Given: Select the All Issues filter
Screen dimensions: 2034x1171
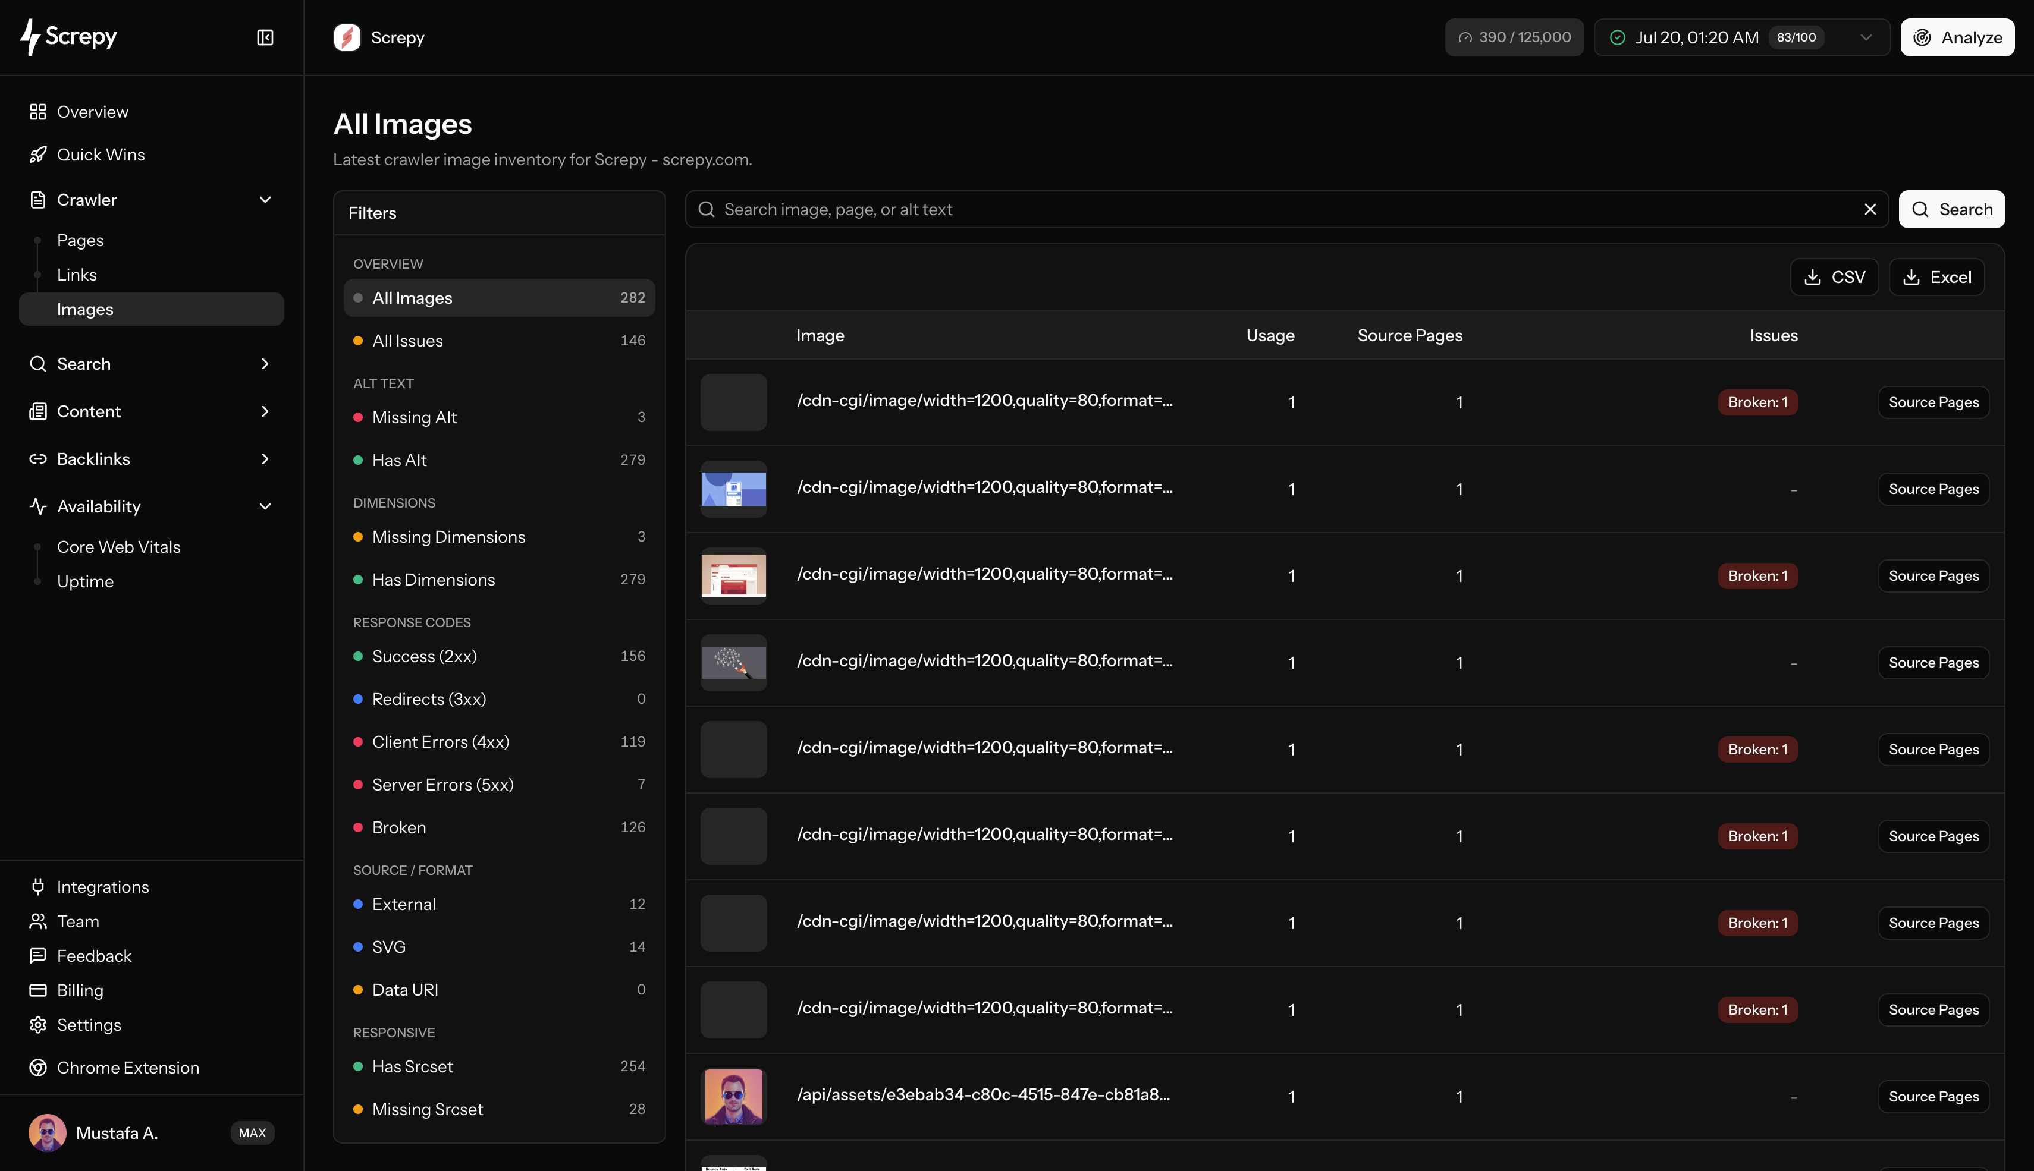Looking at the screenshot, I should [499, 340].
